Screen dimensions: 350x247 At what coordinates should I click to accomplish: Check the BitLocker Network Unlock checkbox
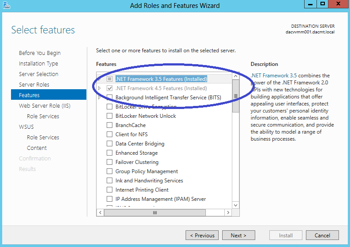pos(109,116)
